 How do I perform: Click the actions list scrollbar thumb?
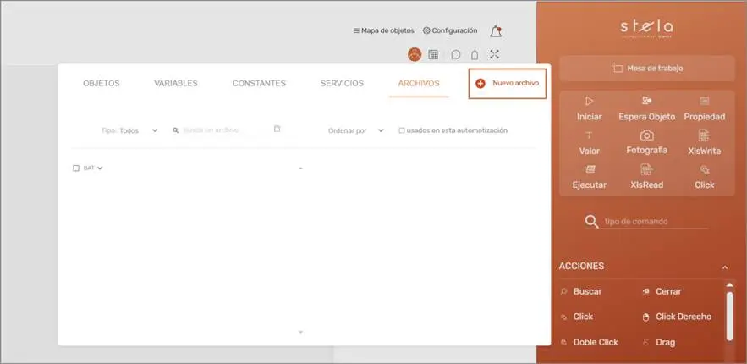[x=729, y=316]
